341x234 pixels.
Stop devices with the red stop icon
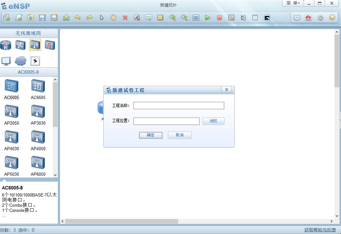(220, 18)
